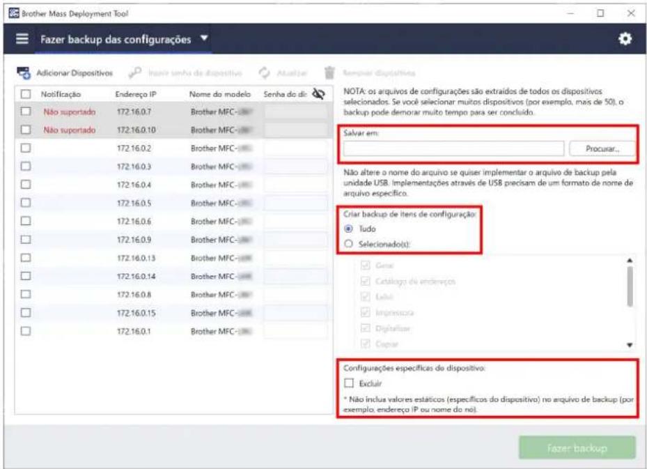Check the unsupported device 172.16.0.10 checkbox
This screenshot has width=647, height=469.
tap(26, 130)
